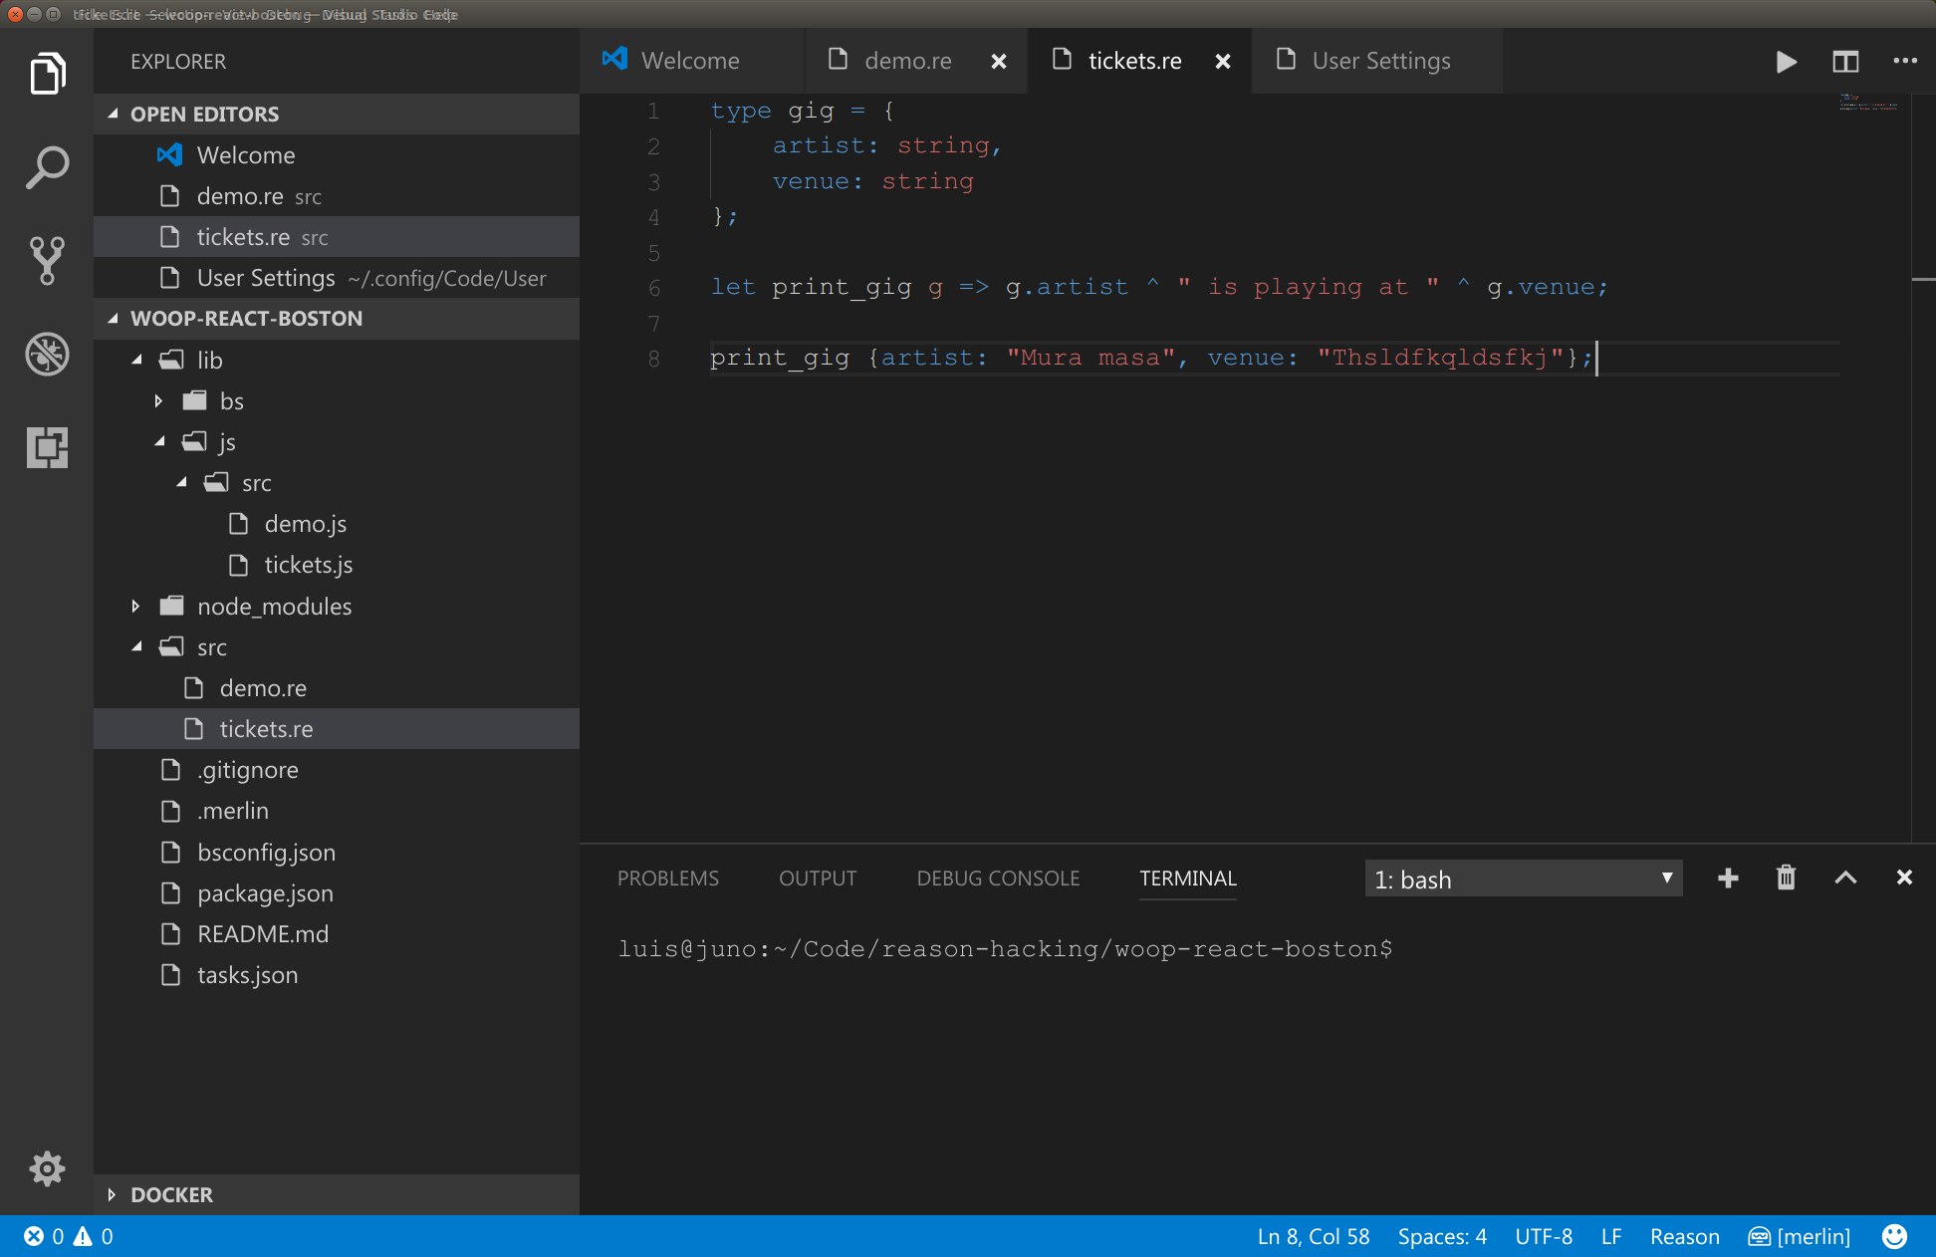Open the Explorer view icon

coord(47,73)
